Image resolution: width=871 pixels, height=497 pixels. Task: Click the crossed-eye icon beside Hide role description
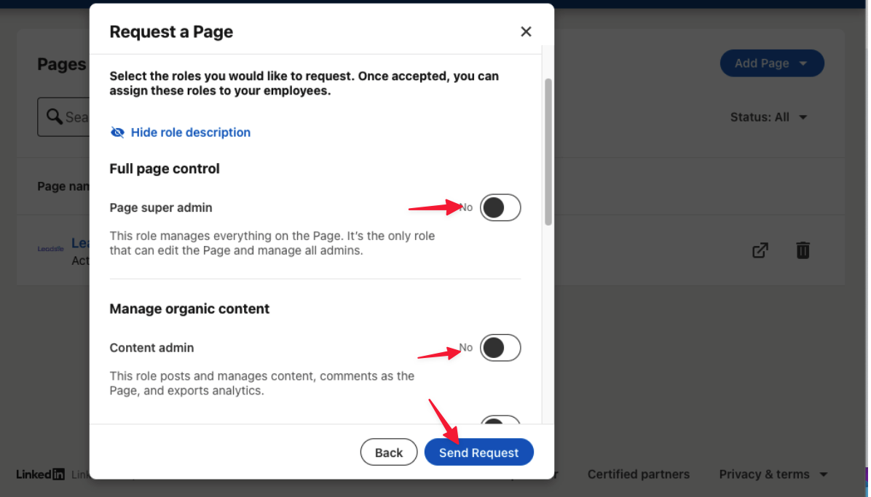click(117, 132)
